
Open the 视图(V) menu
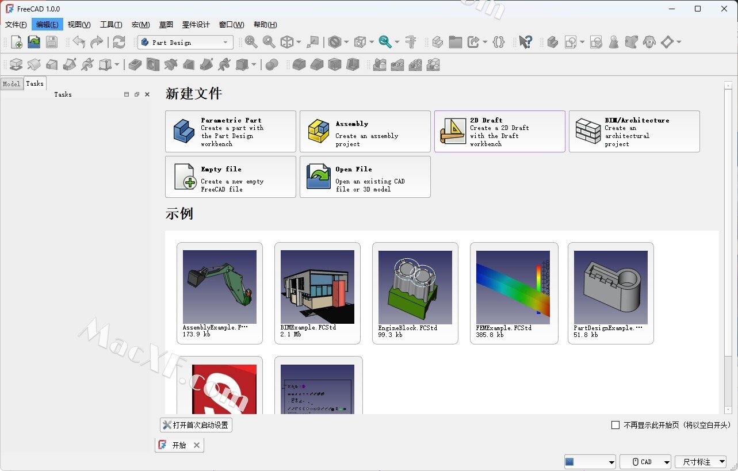(79, 25)
